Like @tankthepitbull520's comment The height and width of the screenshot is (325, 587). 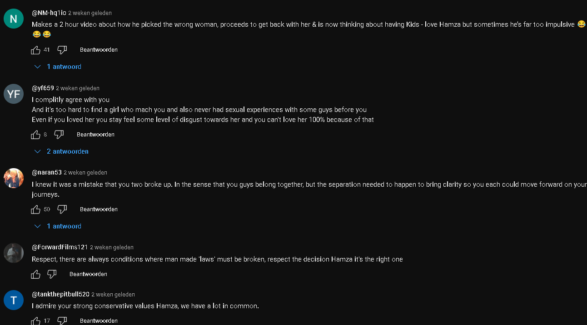pos(36,321)
